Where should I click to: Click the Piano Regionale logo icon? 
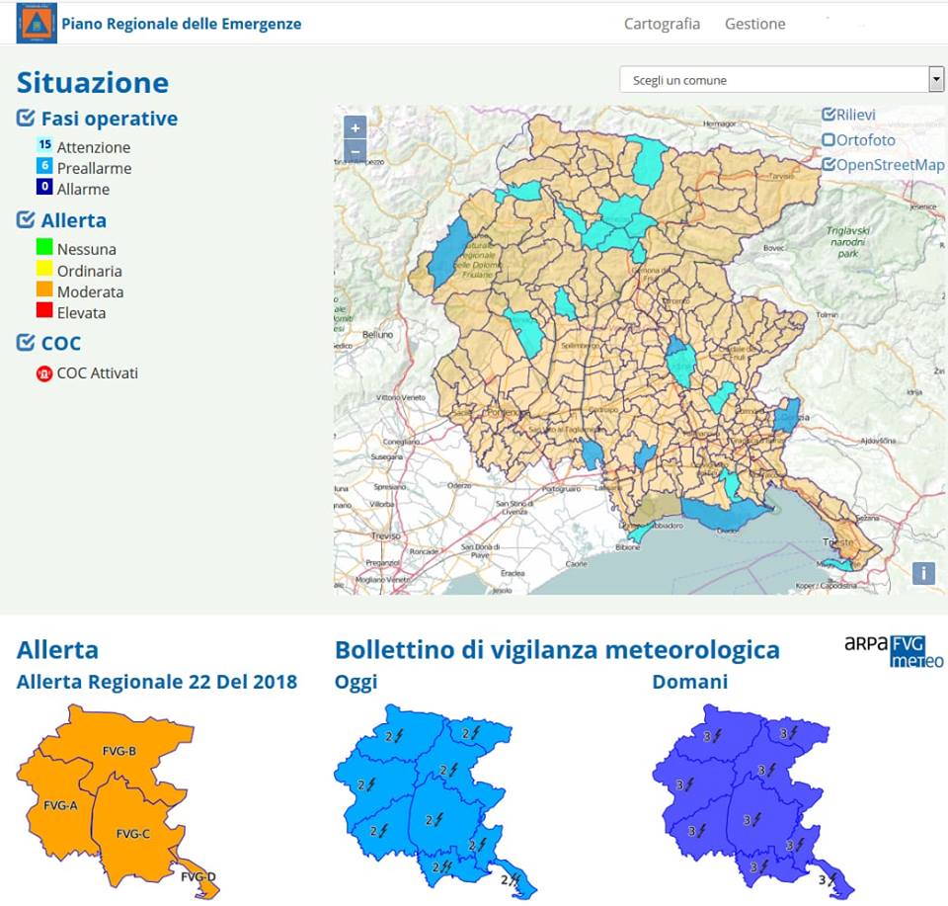tap(37, 23)
